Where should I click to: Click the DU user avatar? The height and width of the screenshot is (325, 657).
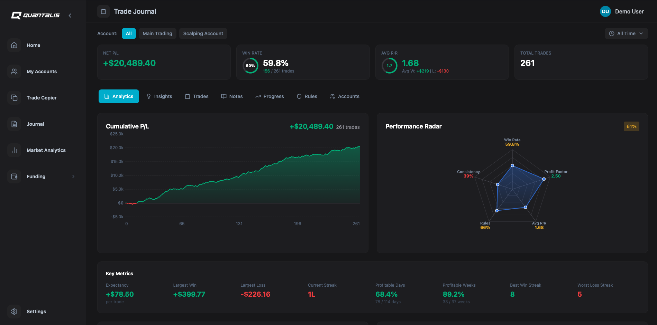click(605, 11)
